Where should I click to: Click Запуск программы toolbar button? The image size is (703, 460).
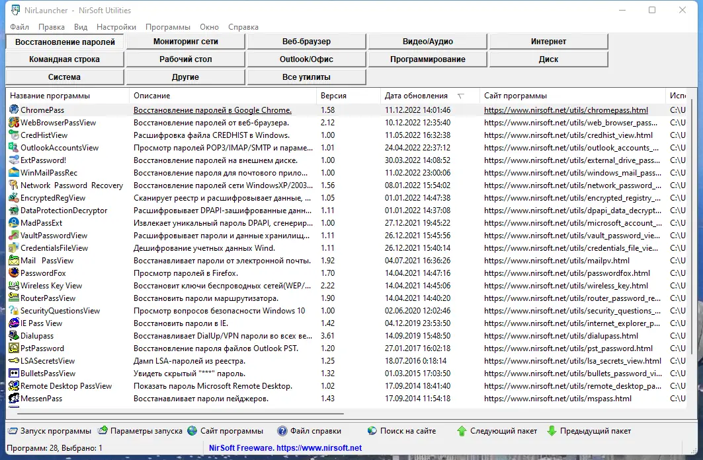[x=50, y=431]
